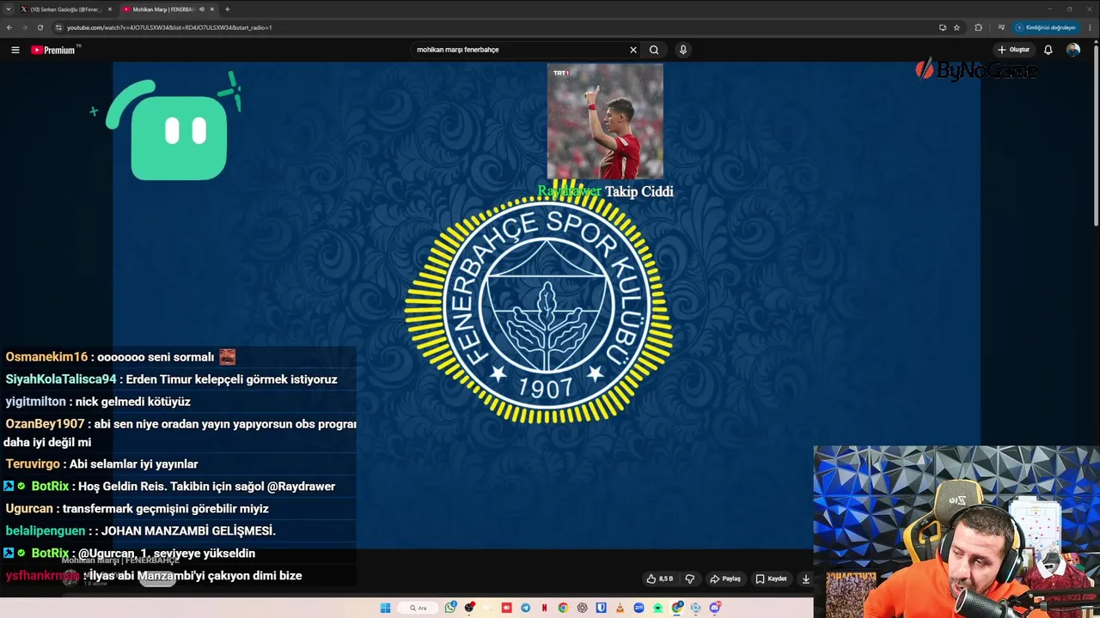Click OzanBey1907 chat username
Screen dimensions: 1100x618
45,424
